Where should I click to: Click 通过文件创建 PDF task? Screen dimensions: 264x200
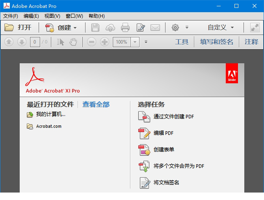point(174,116)
